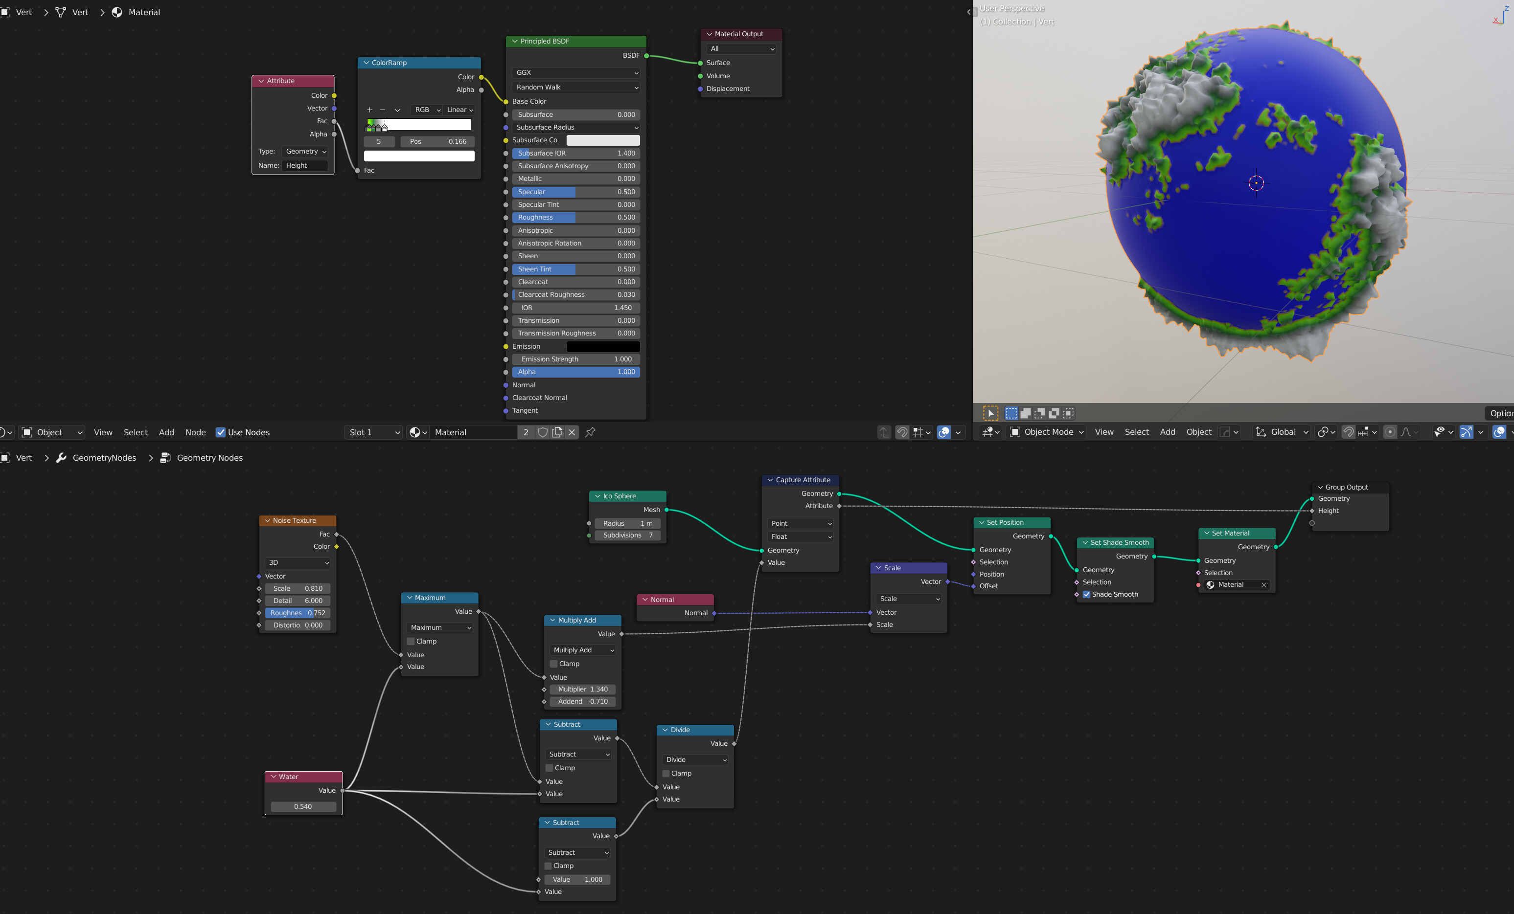
Task: Open the shader editor type selector icon
Action: pyautogui.click(x=6, y=432)
